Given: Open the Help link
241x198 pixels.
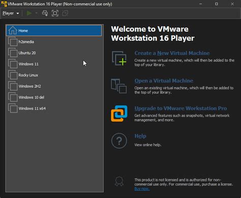Looking at the screenshot, I should pos(140,136).
